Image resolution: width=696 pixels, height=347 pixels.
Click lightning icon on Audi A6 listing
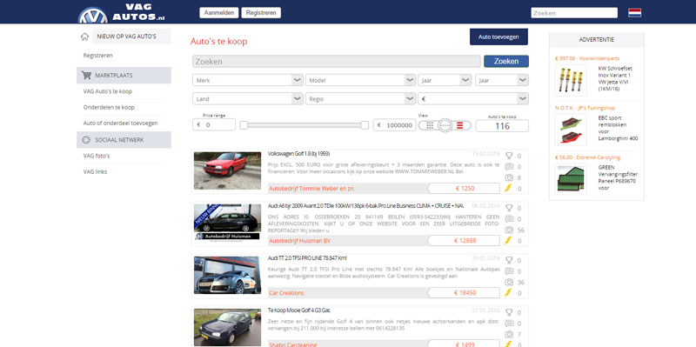coord(508,241)
